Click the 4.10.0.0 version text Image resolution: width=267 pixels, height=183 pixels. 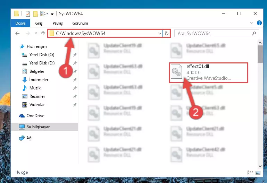[x=193, y=72]
